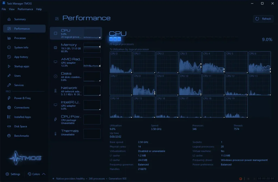Image resolution: width=278 pixels, height=182 pixels.
Task: Click the 24.0 MB L3 cache value
Action: coord(143,160)
